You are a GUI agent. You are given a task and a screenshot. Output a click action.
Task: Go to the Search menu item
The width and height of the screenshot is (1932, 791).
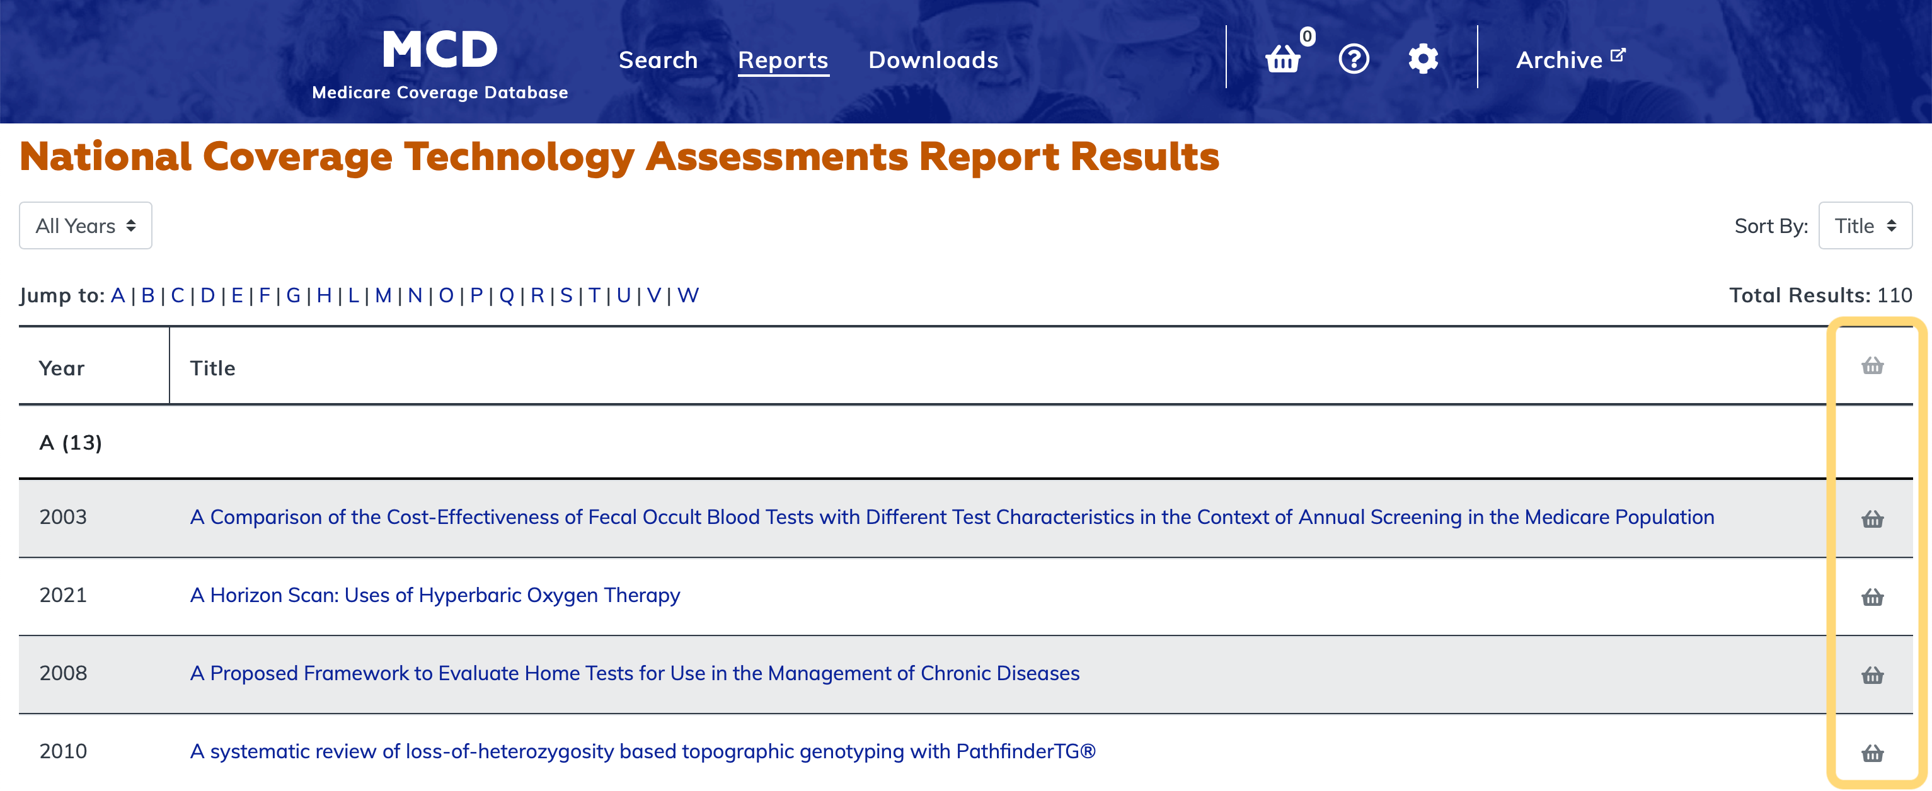658,60
